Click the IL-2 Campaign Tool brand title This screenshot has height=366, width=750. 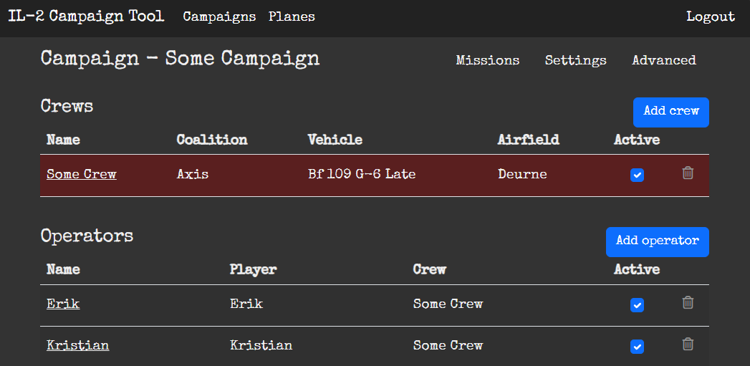(x=86, y=16)
